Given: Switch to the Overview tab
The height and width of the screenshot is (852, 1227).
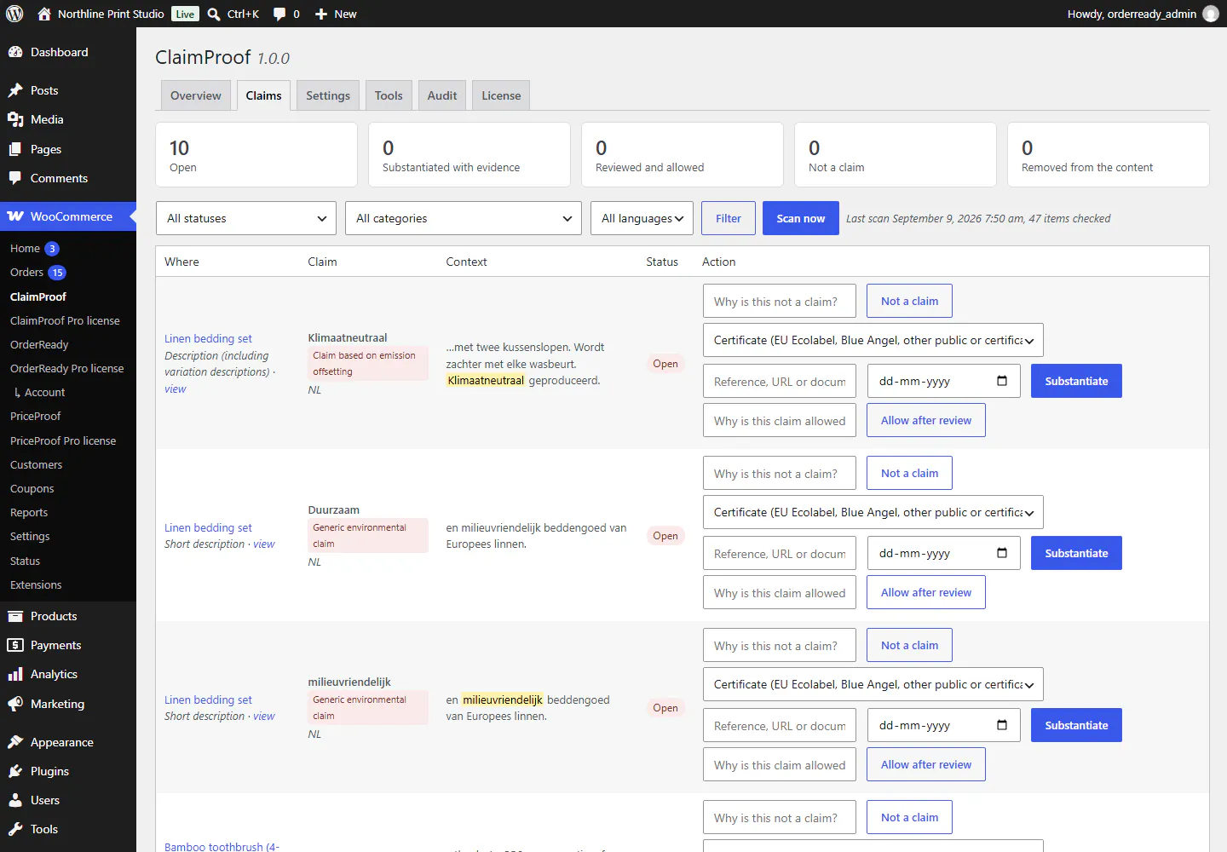Looking at the screenshot, I should click(195, 95).
